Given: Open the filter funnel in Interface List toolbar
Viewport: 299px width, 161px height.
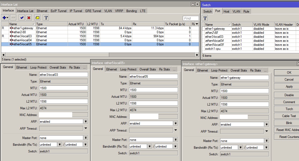Looking at the screenshot, I should point(46,18).
